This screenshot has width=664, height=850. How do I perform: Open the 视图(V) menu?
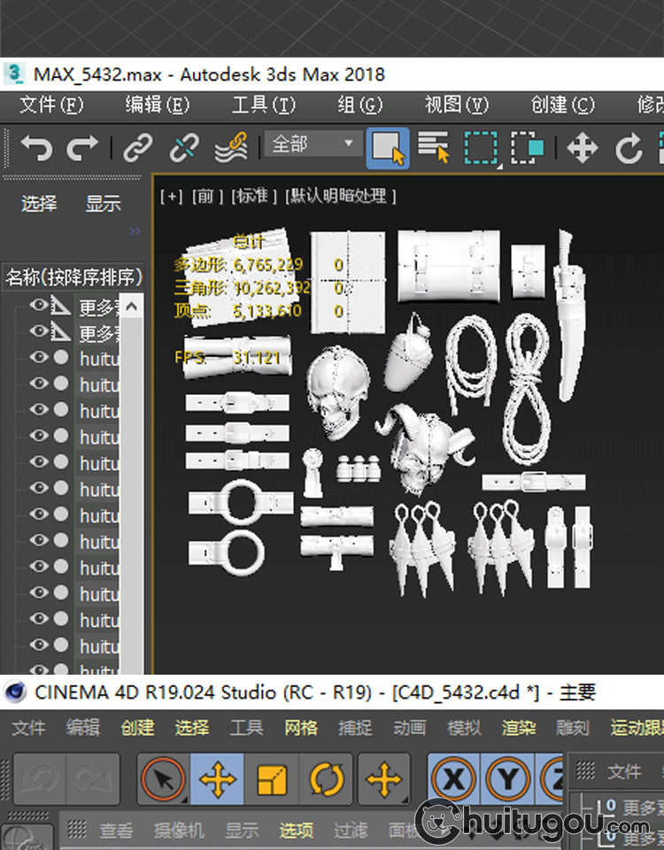coord(457,104)
